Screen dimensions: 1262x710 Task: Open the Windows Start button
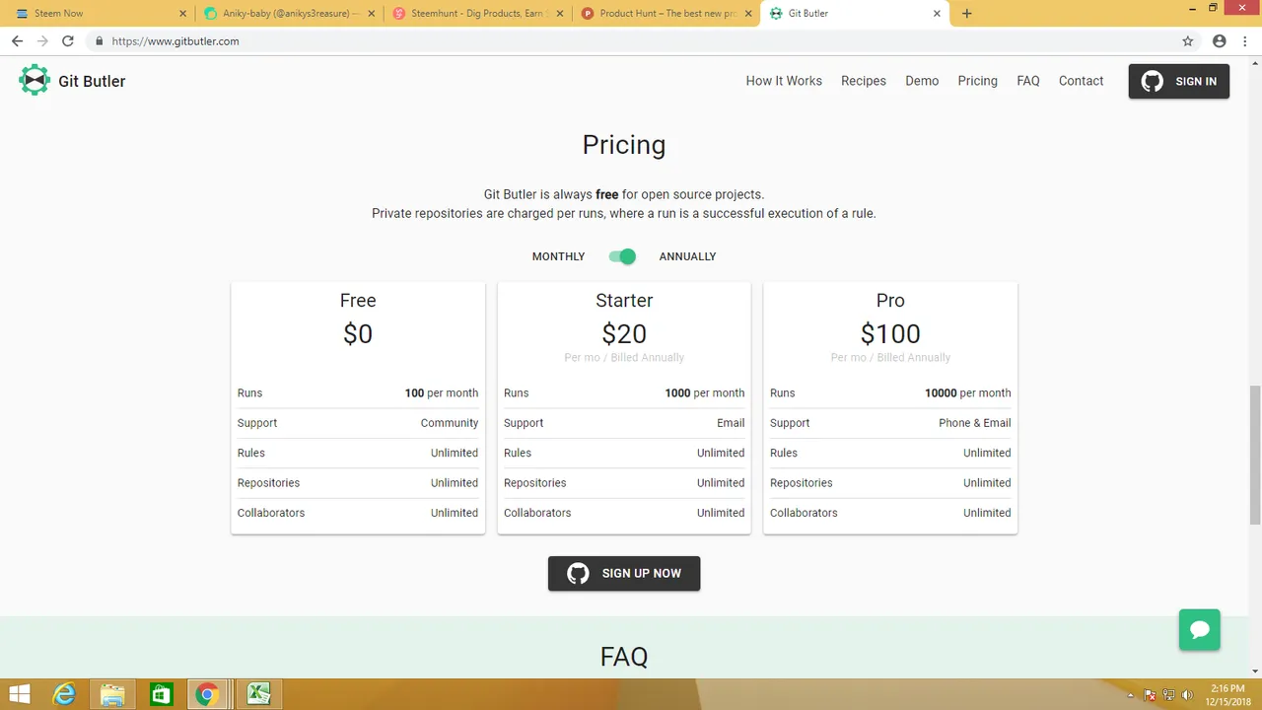(x=20, y=694)
